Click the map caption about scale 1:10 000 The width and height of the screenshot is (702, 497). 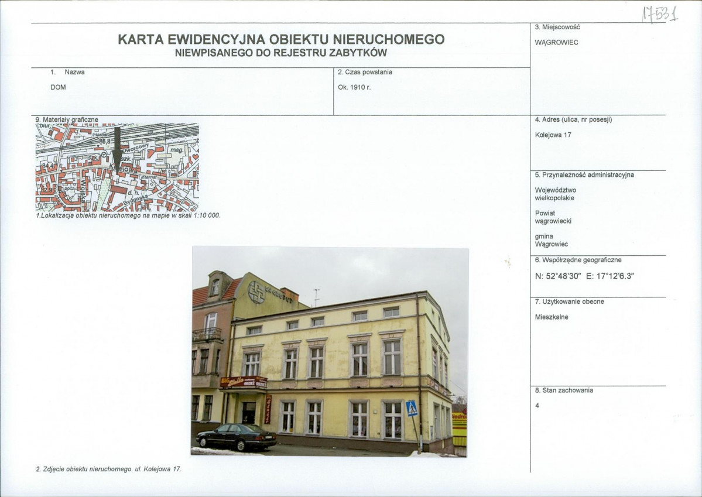pyautogui.click(x=128, y=215)
